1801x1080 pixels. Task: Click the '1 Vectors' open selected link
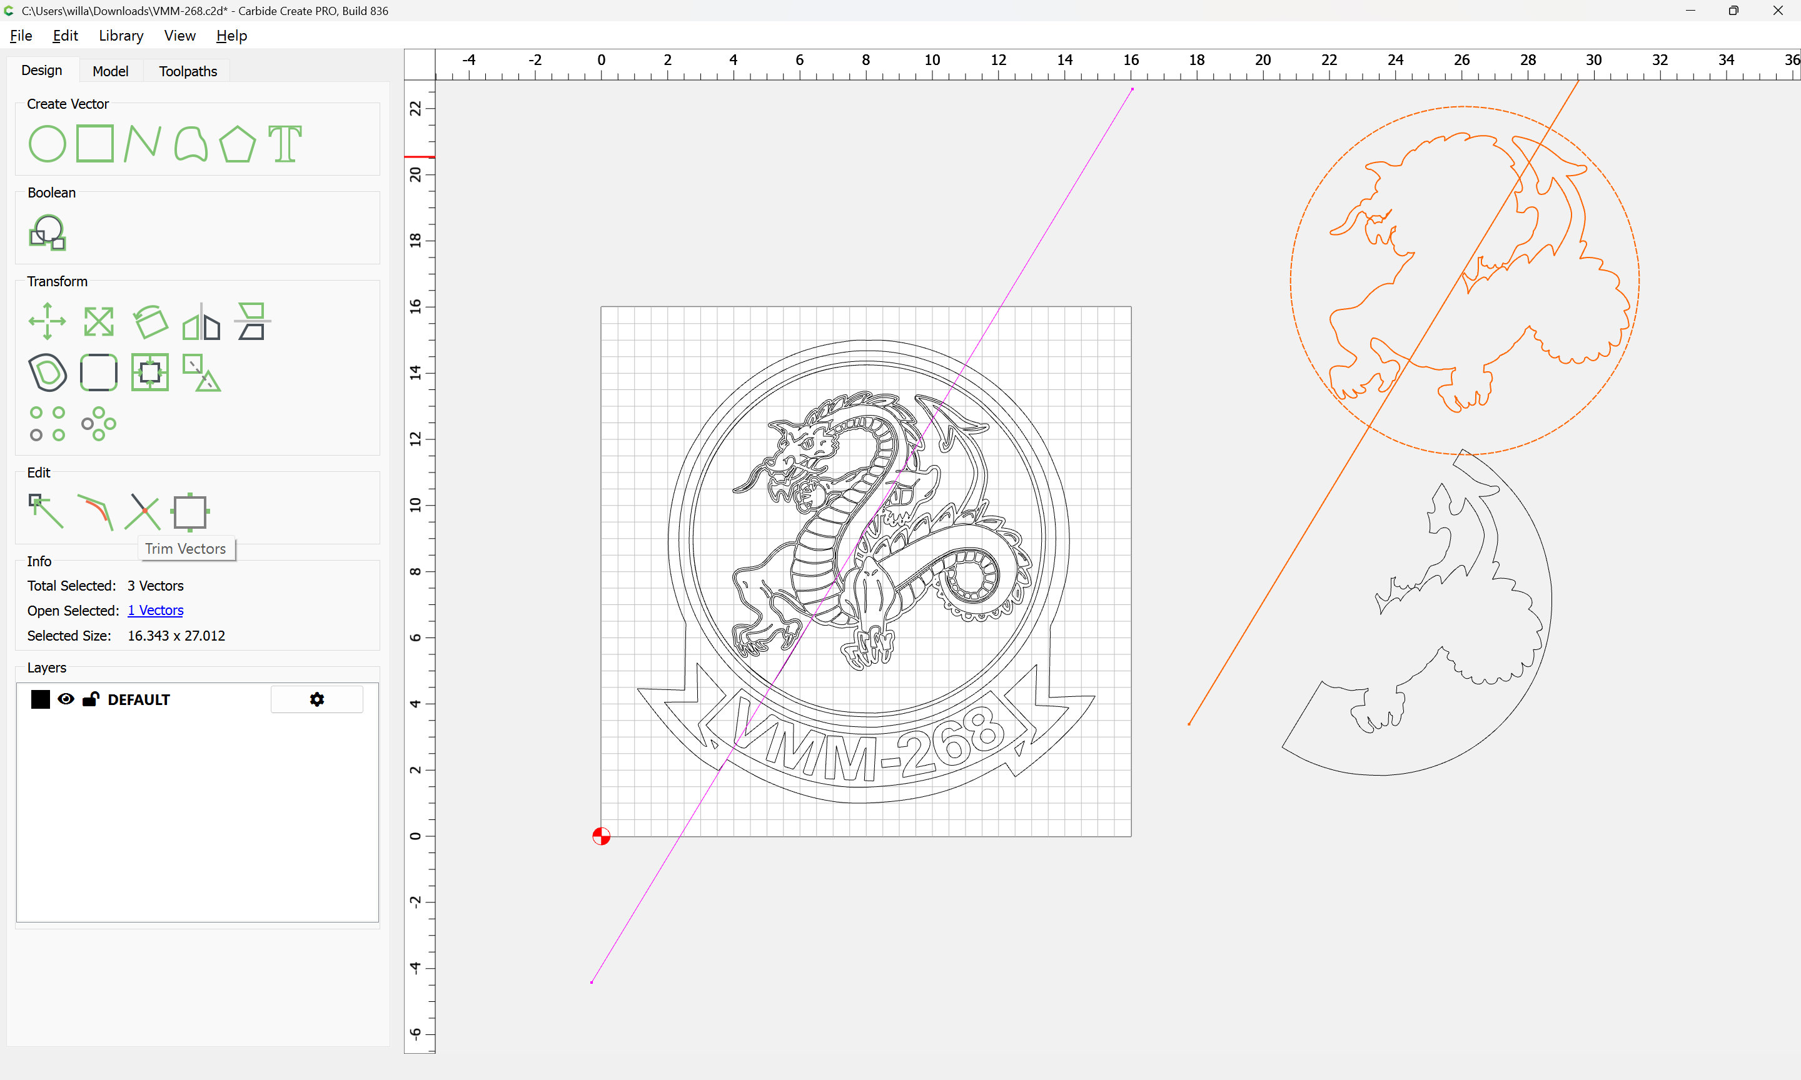pos(155,611)
